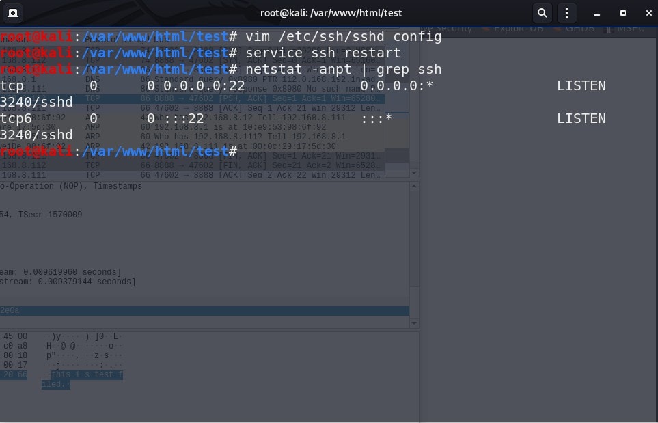The width and height of the screenshot is (658, 423).
Task: Click Wireshark detail line 'o-Operation (NOP), Timestamps'
Action: tap(71, 186)
